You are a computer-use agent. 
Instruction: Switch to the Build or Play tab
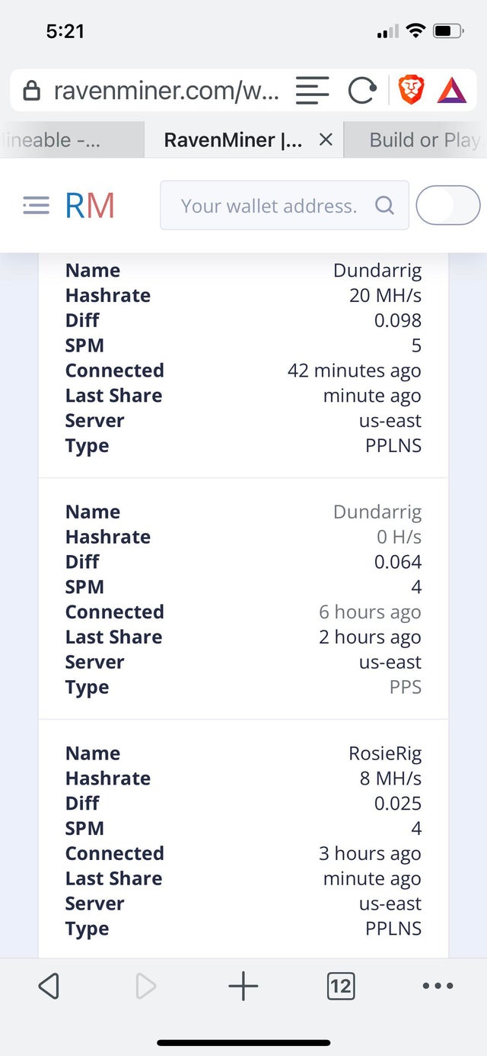coord(424,140)
